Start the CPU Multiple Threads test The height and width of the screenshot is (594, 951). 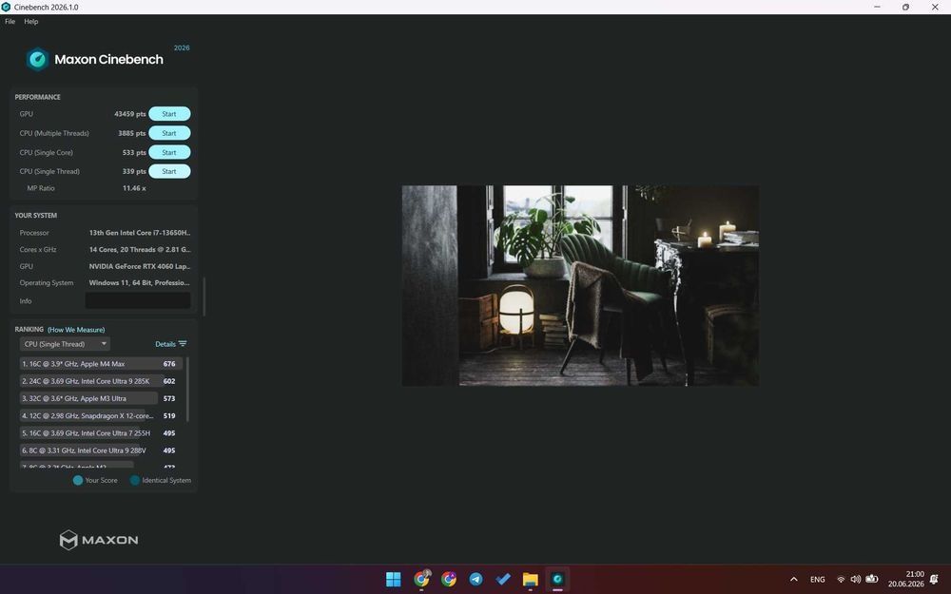click(x=169, y=133)
